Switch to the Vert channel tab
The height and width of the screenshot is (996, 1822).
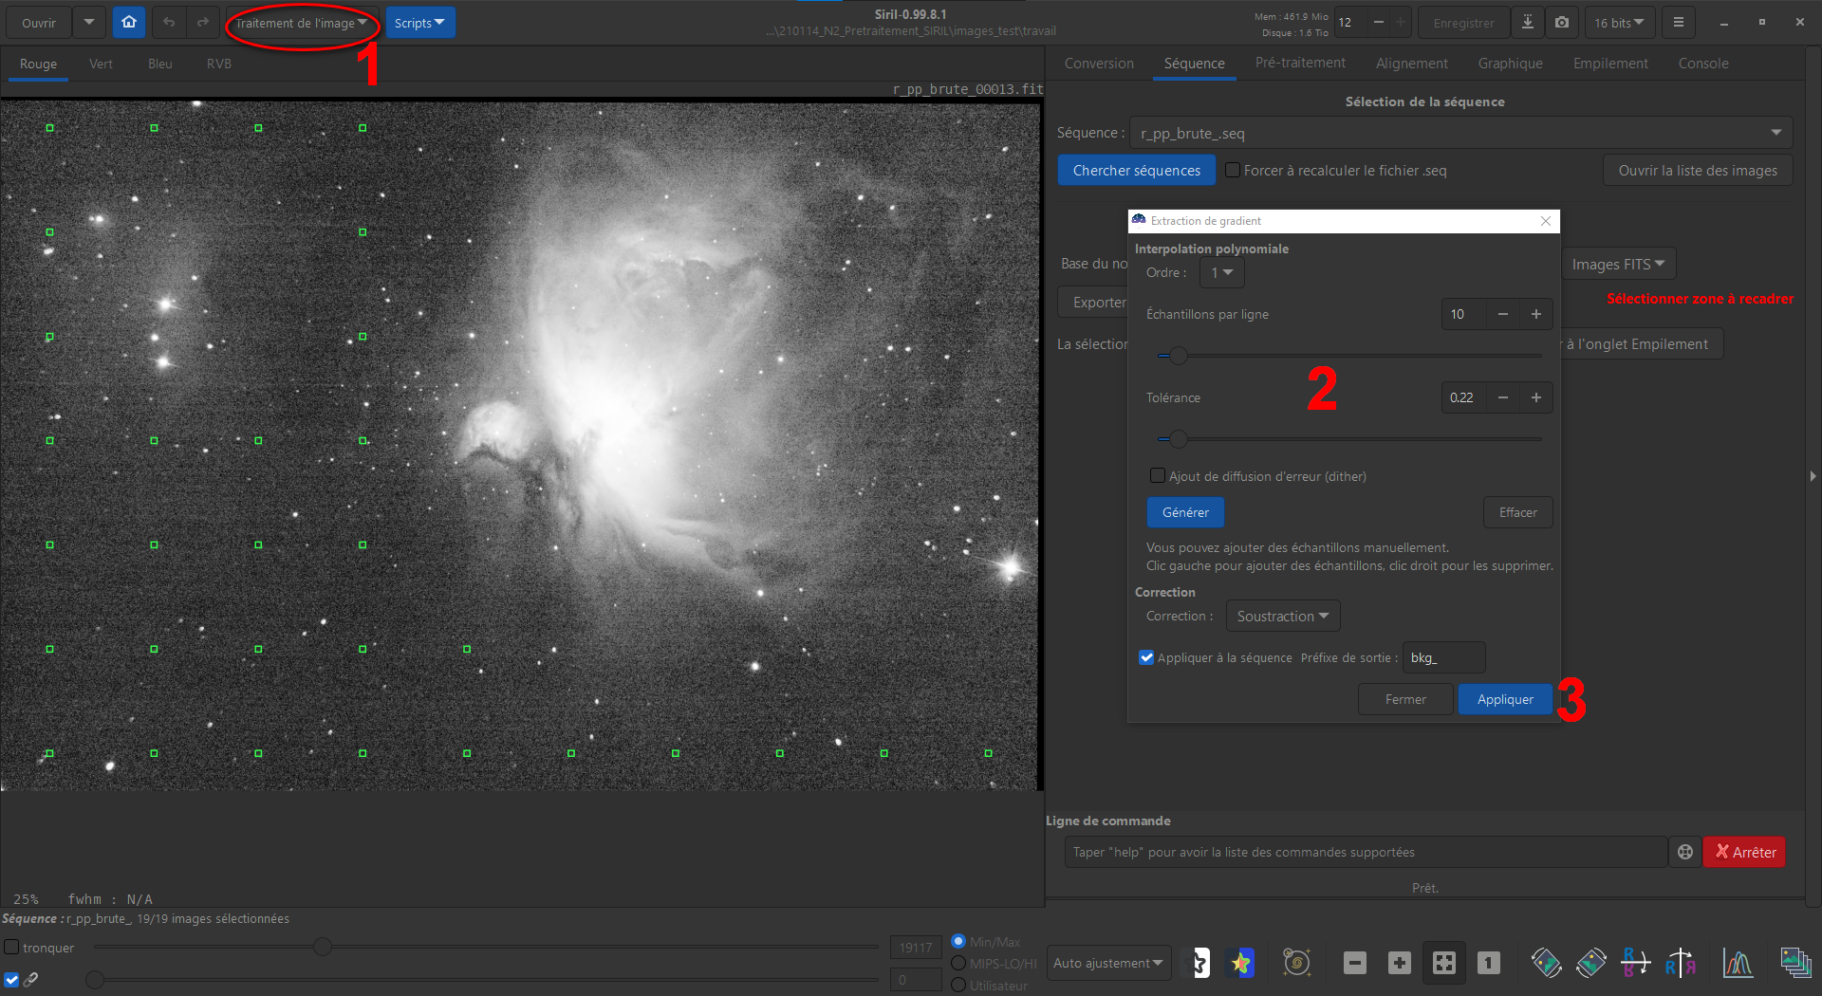[101, 64]
